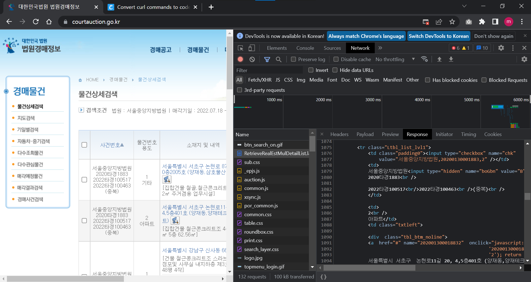Open Chrome tab search dropdown arrow
The height and width of the screenshot is (282, 531).
coord(464,6)
